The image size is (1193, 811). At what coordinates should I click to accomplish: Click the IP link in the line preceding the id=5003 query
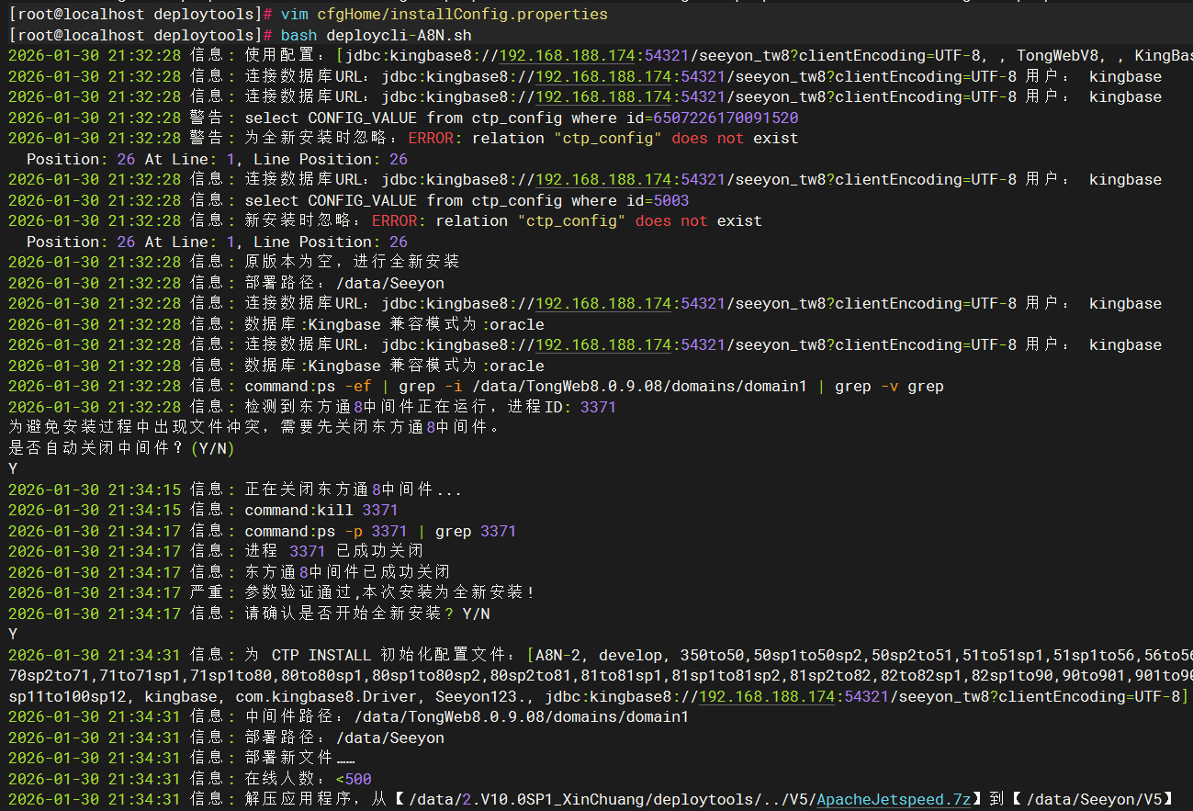point(603,179)
